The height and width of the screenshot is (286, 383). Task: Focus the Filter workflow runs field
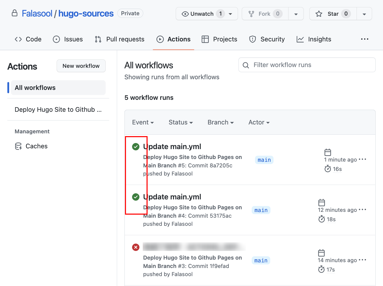pos(307,65)
